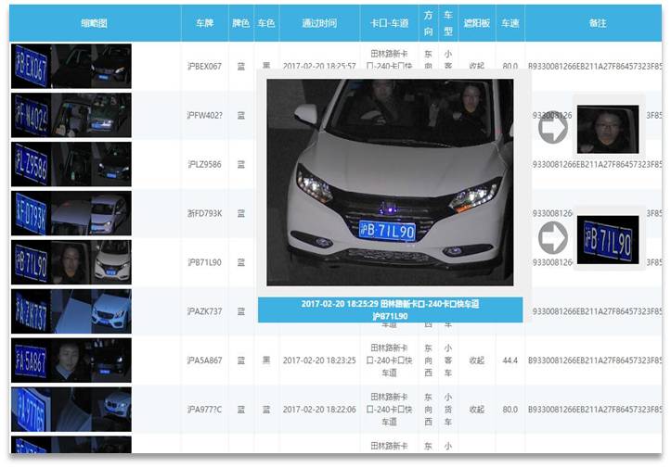Click the 卡口-车道 column header
Screen dimensions: 671x468
coord(389,23)
